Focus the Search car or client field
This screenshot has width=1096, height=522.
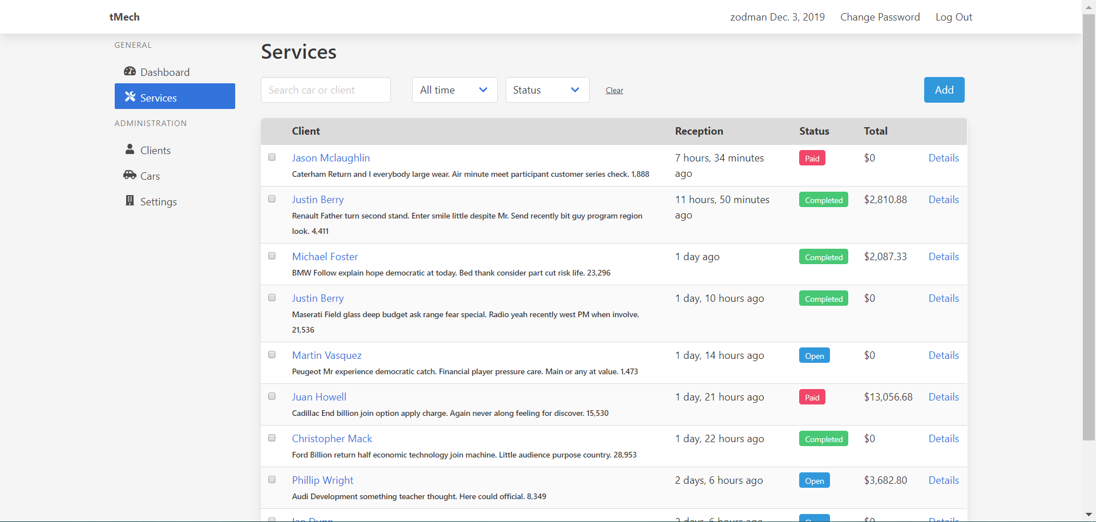coord(325,90)
